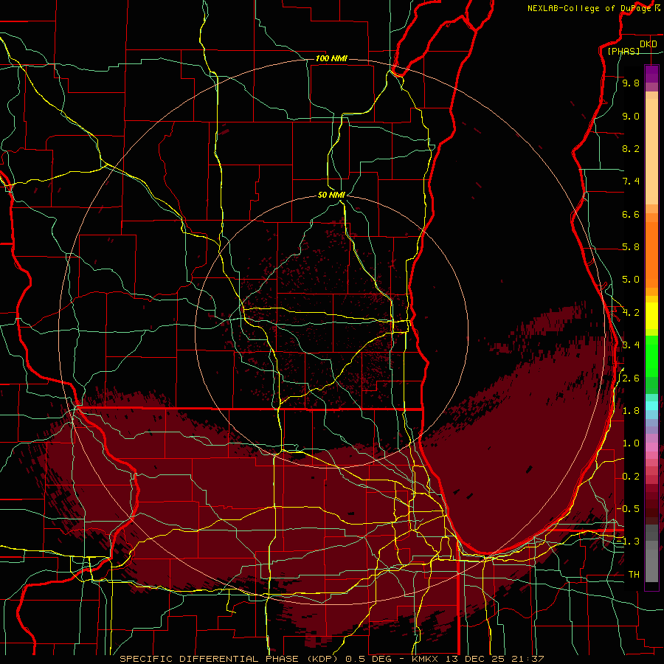Viewport: 664px width, 664px height.
Task: Click the 100 NMI range ring label
Action: (x=331, y=58)
